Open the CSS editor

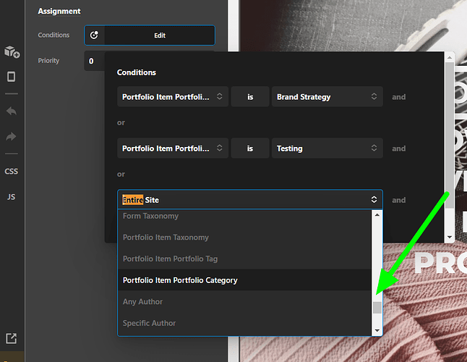tap(12, 172)
